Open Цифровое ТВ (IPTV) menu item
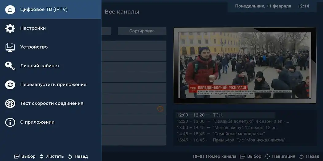Viewport: 323px width, 161px height. [44, 9]
